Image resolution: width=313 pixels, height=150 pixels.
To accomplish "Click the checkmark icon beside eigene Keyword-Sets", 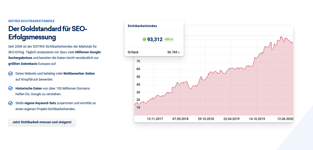I will (x=11, y=103).
